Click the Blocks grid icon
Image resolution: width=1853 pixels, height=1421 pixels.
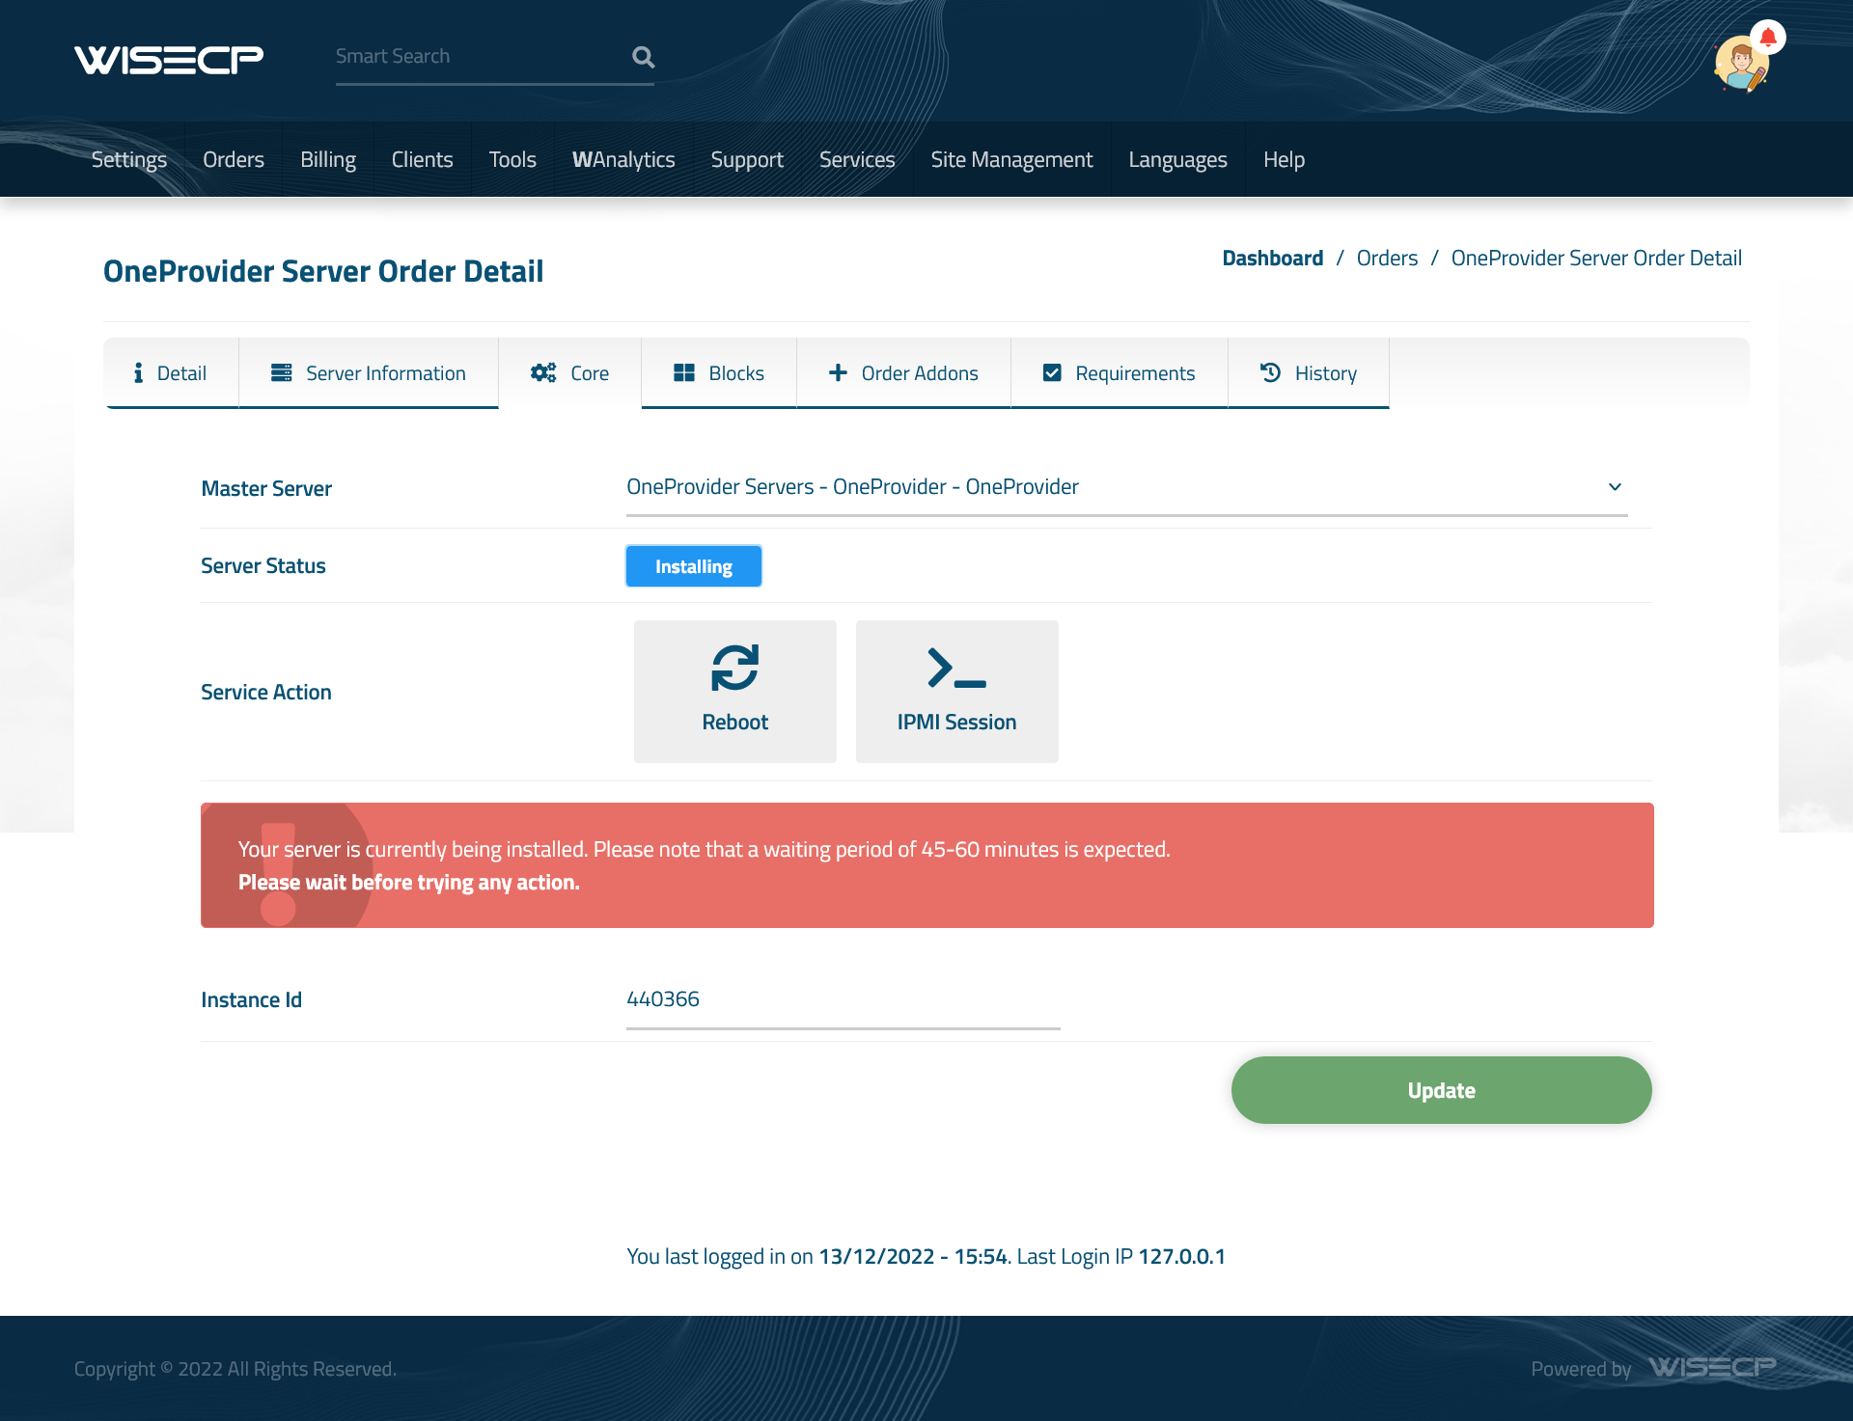click(x=684, y=373)
